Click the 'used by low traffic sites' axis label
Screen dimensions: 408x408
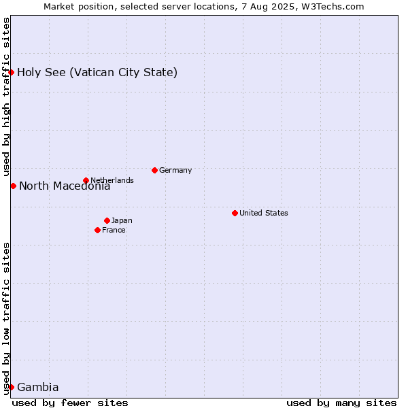pos(5,319)
